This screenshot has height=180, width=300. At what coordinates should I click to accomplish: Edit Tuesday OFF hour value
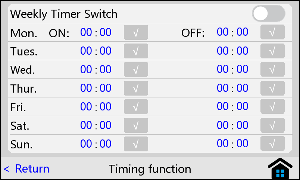[x=223, y=51]
